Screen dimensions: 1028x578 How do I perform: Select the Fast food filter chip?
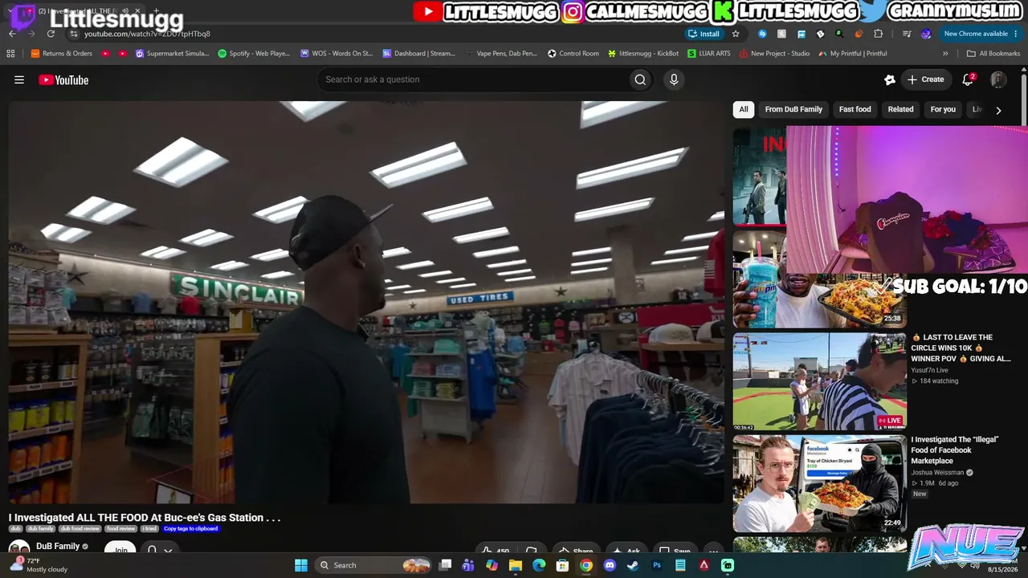pyautogui.click(x=855, y=109)
